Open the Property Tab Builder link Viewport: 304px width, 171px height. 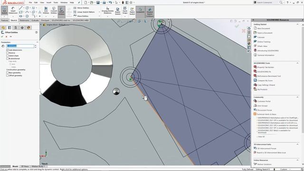coord(266,67)
